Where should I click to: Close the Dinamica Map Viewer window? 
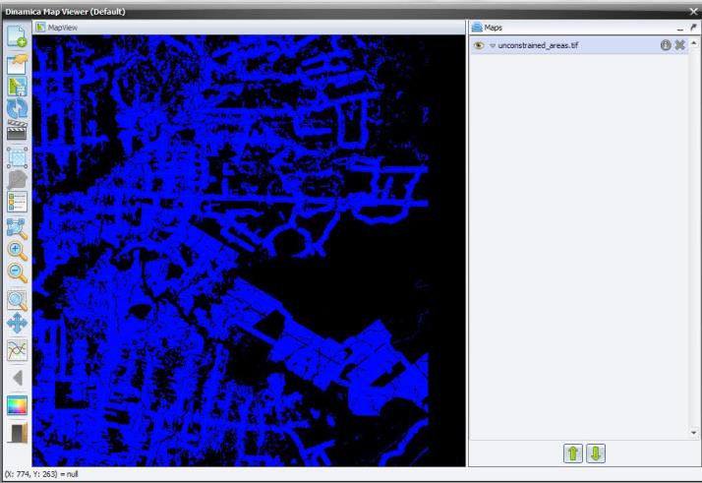[x=693, y=12]
